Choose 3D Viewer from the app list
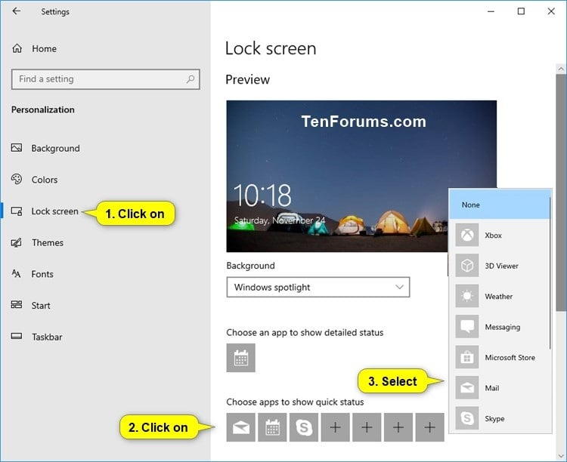The height and width of the screenshot is (462, 567). click(x=500, y=266)
